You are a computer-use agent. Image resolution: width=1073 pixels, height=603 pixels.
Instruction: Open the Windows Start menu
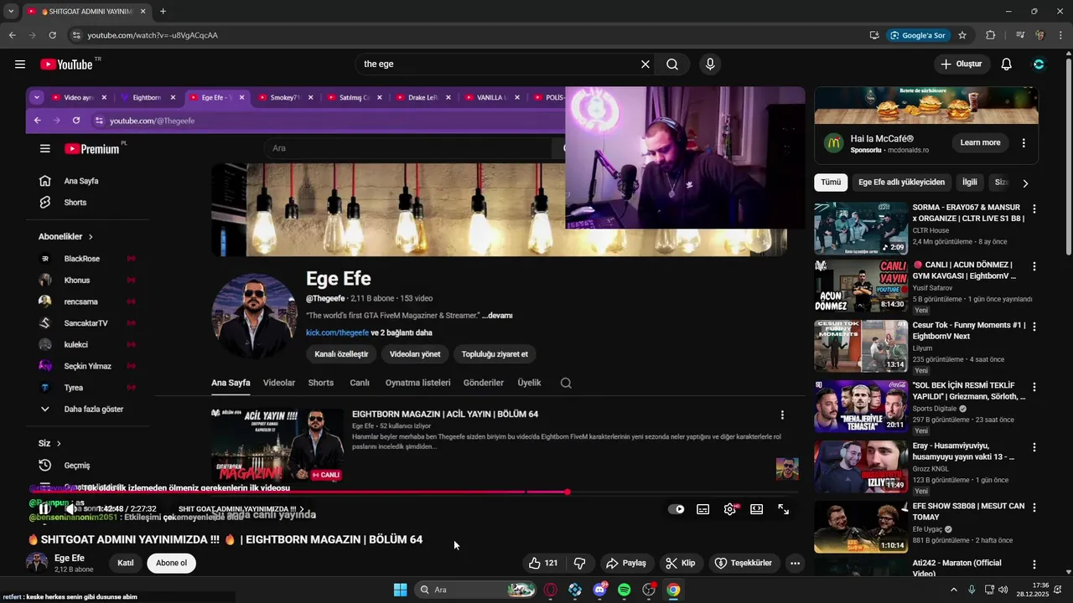[x=400, y=590]
